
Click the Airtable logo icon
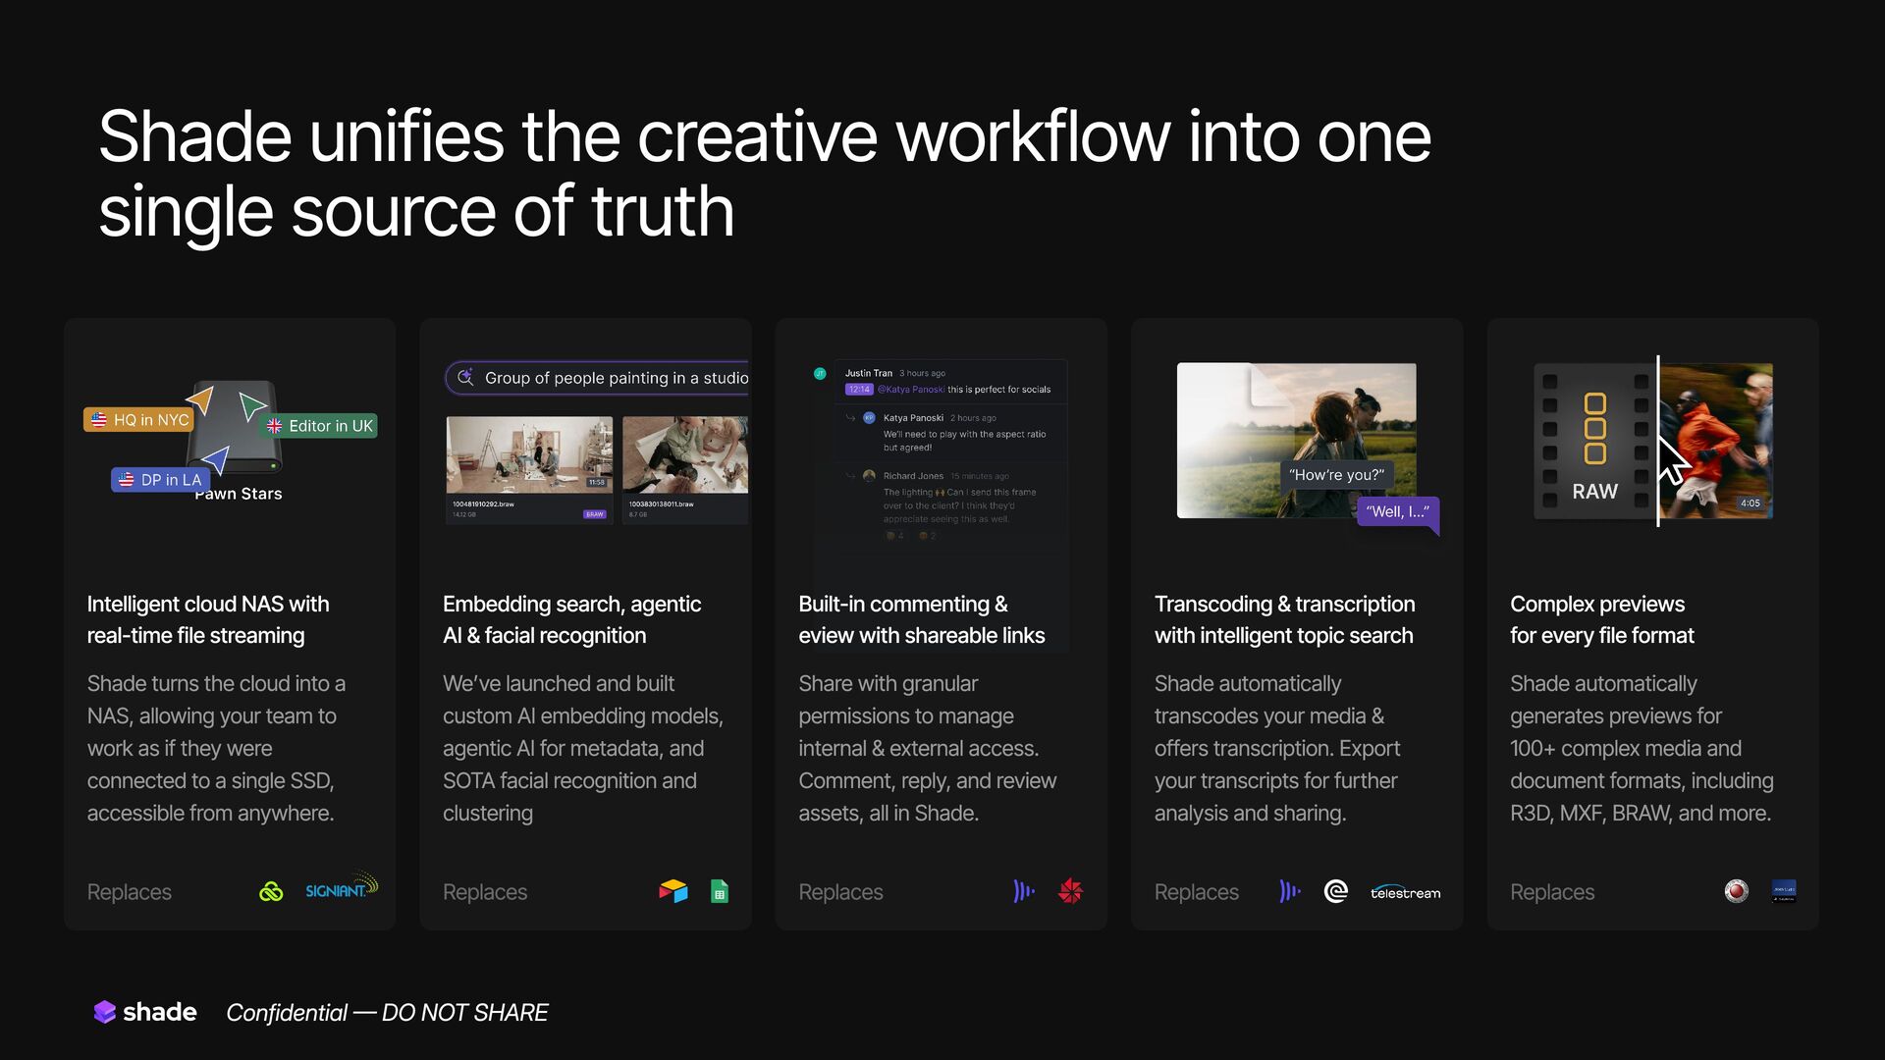[x=673, y=891]
